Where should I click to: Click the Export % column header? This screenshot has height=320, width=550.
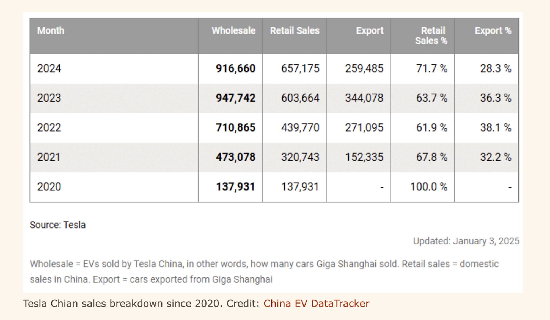(x=493, y=31)
